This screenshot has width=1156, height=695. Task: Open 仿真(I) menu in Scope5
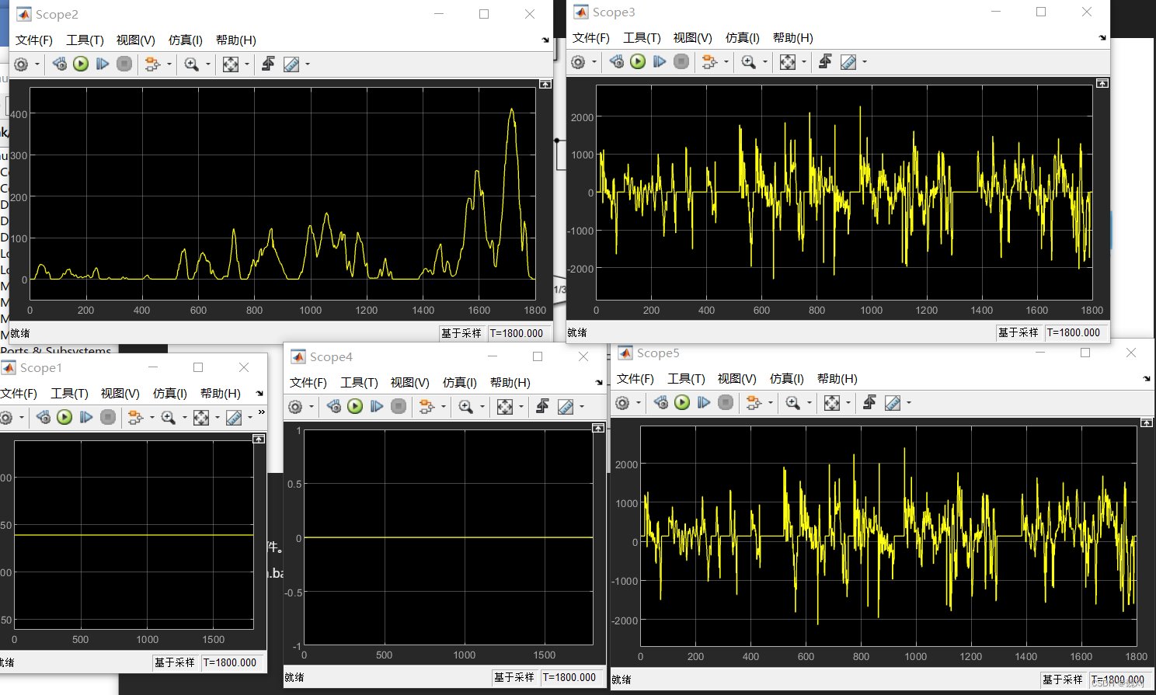point(786,379)
